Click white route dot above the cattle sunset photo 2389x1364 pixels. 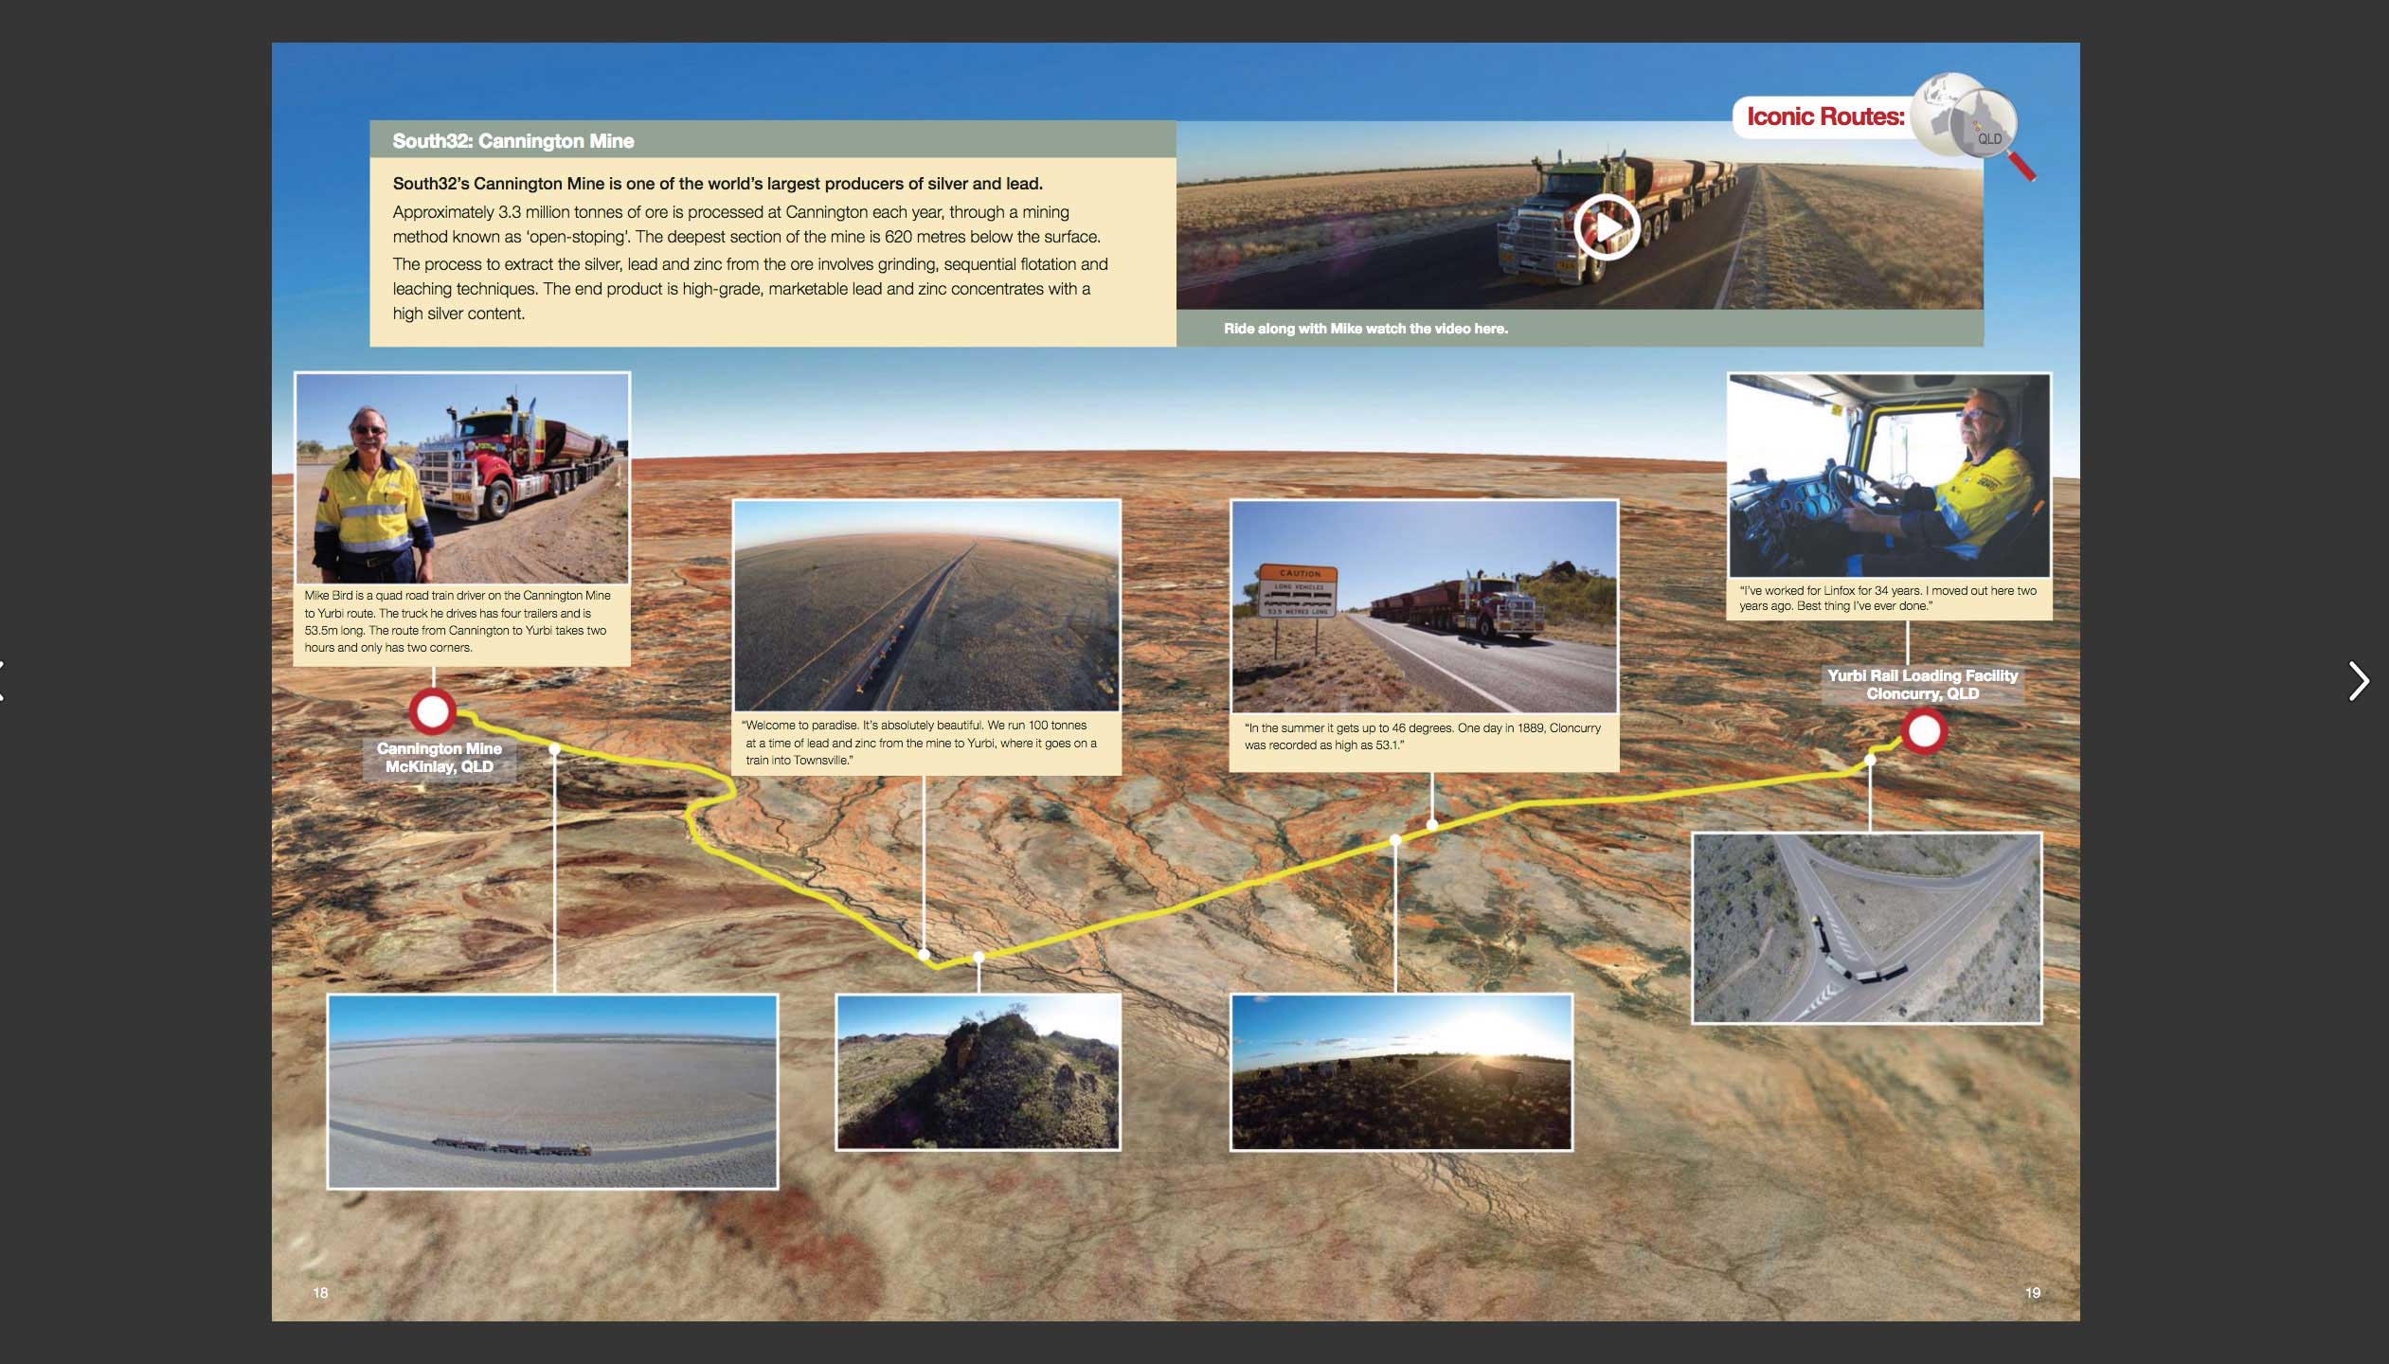[1395, 840]
